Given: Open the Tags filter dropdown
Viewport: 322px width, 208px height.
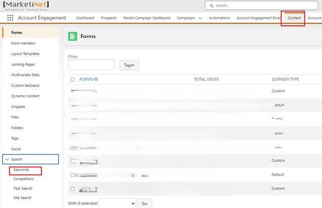Looking at the screenshot, I should [x=129, y=65].
